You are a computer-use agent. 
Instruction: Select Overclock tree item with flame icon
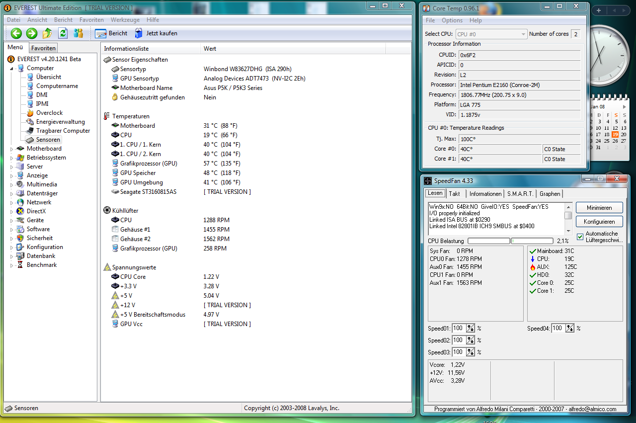(49, 113)
